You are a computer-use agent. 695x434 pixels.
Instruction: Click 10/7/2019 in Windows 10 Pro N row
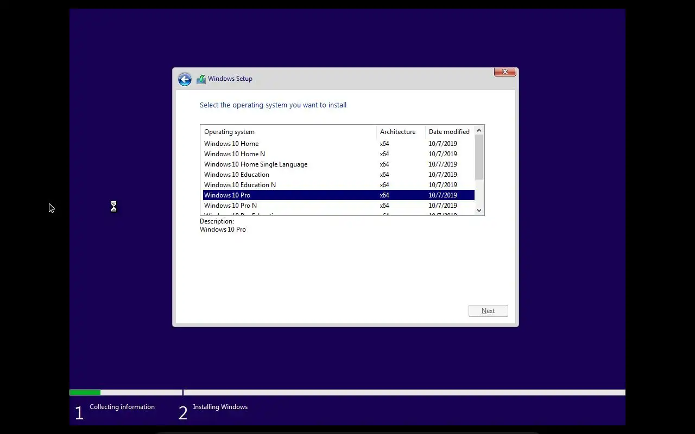(x=443, y=206)
